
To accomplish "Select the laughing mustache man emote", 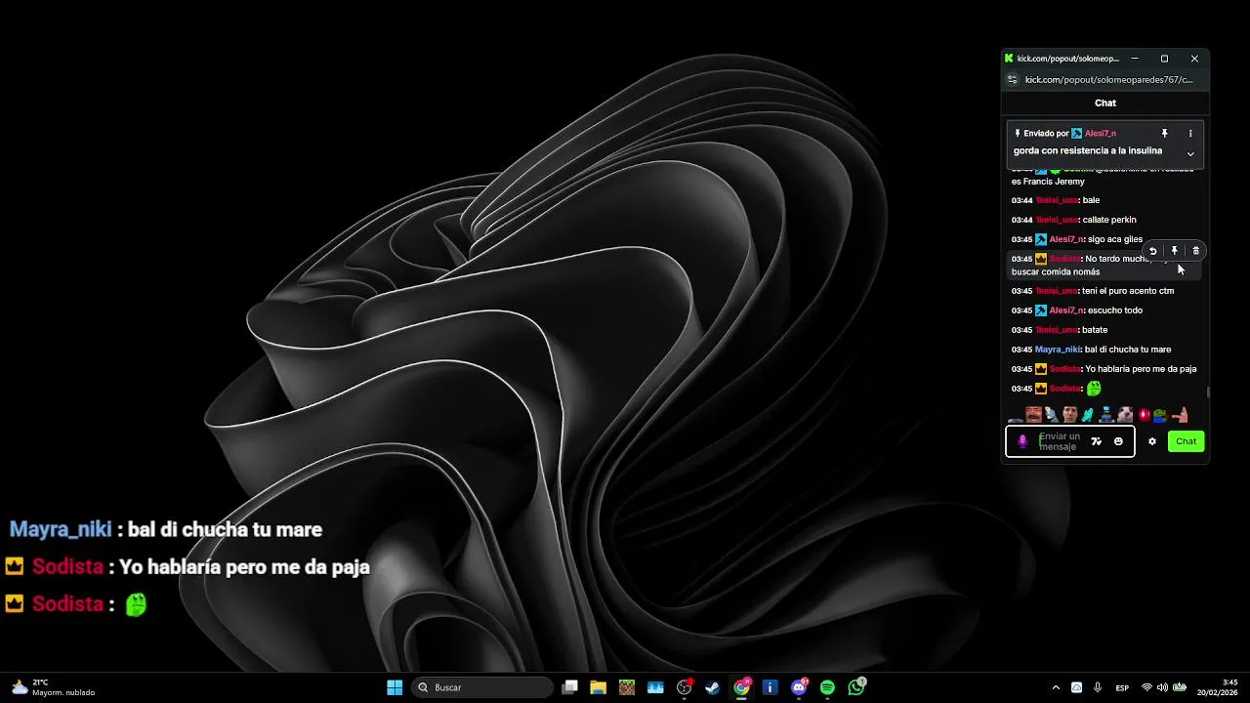I will pos(1033,415).
